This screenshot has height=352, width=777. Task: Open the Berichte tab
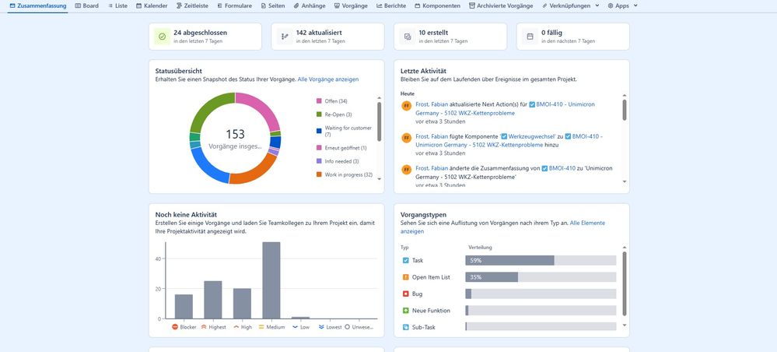391,6
